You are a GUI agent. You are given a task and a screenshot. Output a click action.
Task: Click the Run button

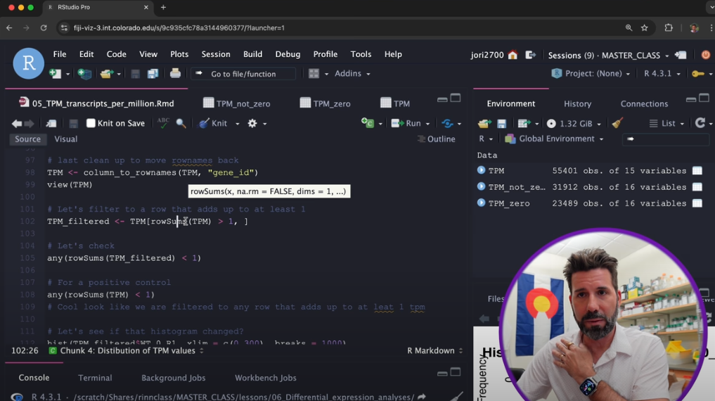[x=407, y=123]
